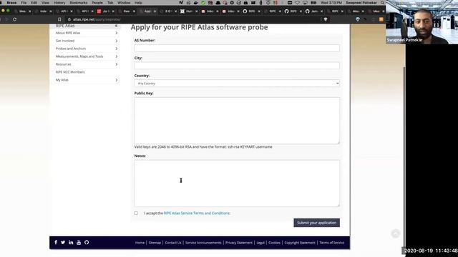Open the Contact Us footer link
458x257 pixels.
click(173, 243)
